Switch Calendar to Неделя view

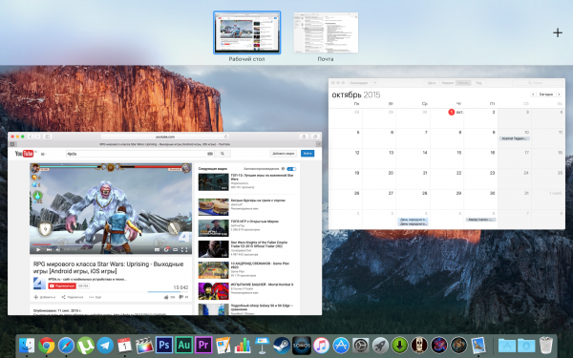click(x=447, y=83)
